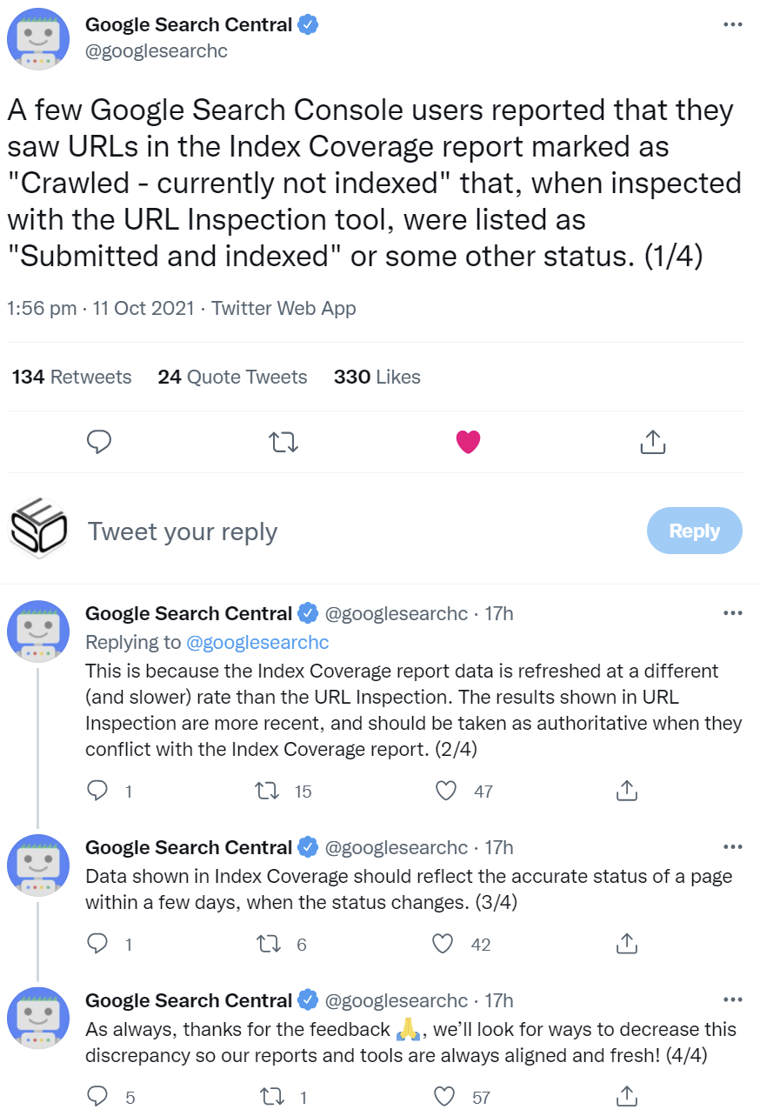View who retweeted by clicking 134 Retweets
This screenshot has width=760, height=1116.
pyautogui.click(x=71, y=377)
